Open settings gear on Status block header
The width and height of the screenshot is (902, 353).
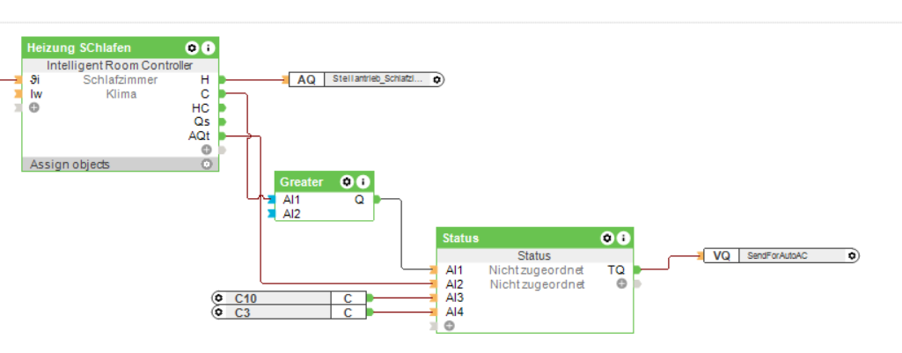click(606, 239)
